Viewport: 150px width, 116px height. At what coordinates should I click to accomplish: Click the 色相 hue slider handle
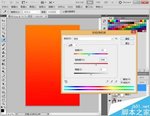pyautogui.click(x=89, y=55)
